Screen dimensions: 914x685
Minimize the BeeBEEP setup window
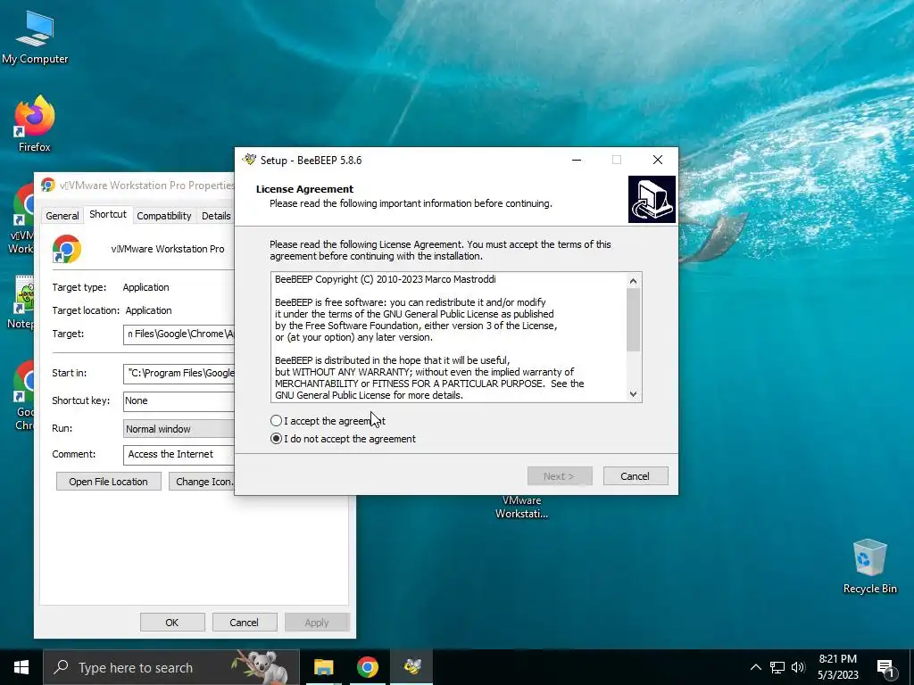(577, 160)
